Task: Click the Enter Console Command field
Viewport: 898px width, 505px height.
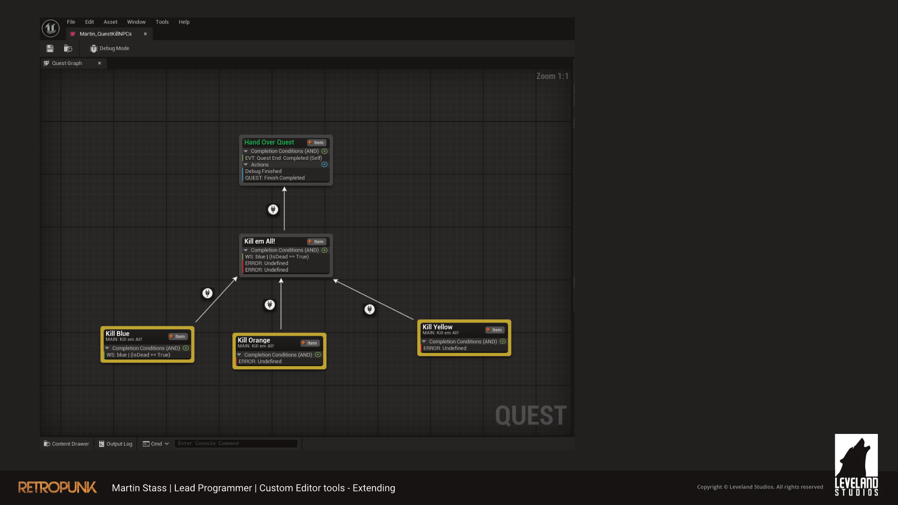Action: tap(236, 443)
